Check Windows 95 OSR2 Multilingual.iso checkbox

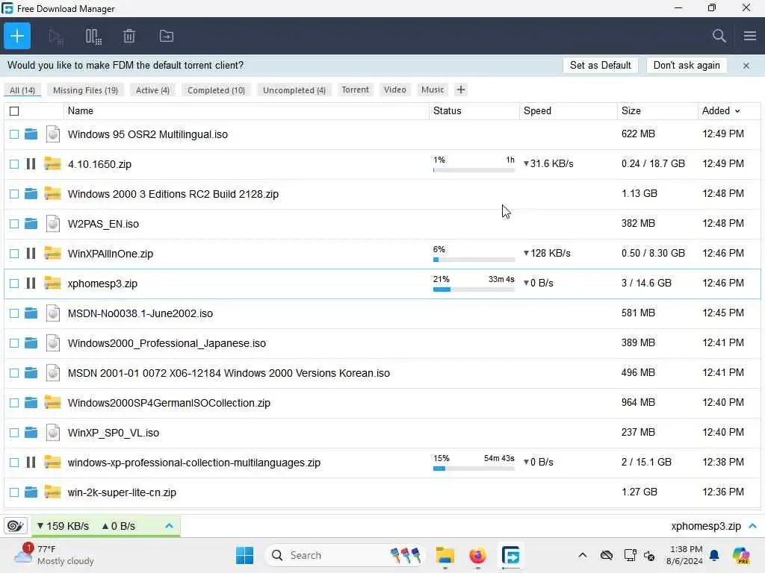point(14,134)
